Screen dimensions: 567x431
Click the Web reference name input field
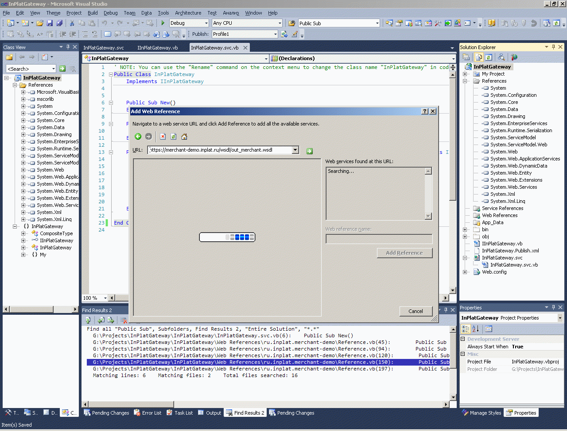379,239
